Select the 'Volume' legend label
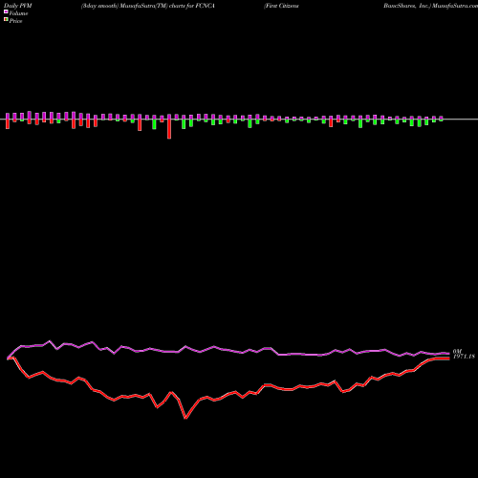This screenshot has width=478, height=478. pyautogui.click(x=18, y=13)
